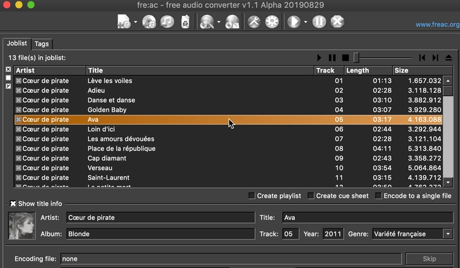Enable Encode to a single file
This screenshot has width=460, height=268.
click(379, 196)
